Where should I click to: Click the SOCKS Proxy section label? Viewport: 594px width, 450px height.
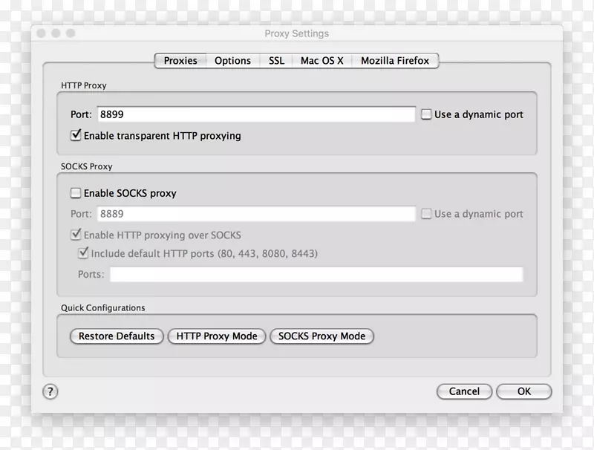87,166
